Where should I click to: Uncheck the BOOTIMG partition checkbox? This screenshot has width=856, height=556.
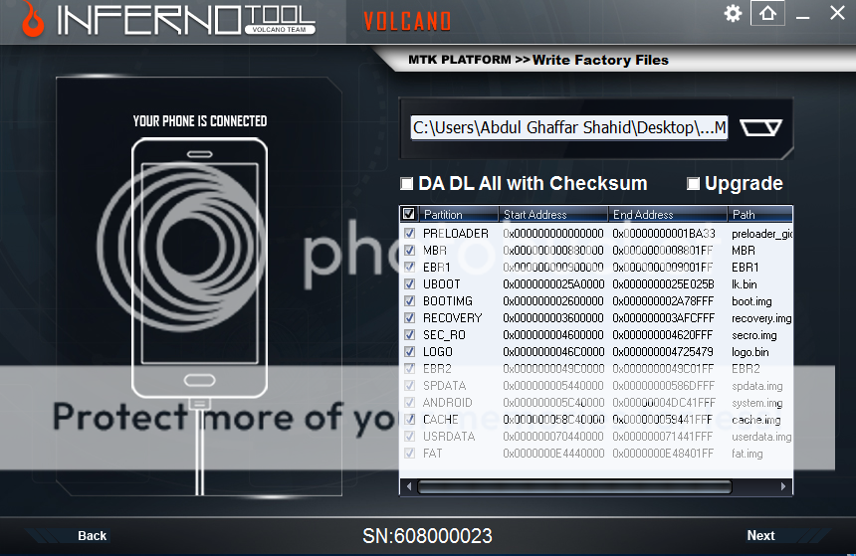[409, 300]
